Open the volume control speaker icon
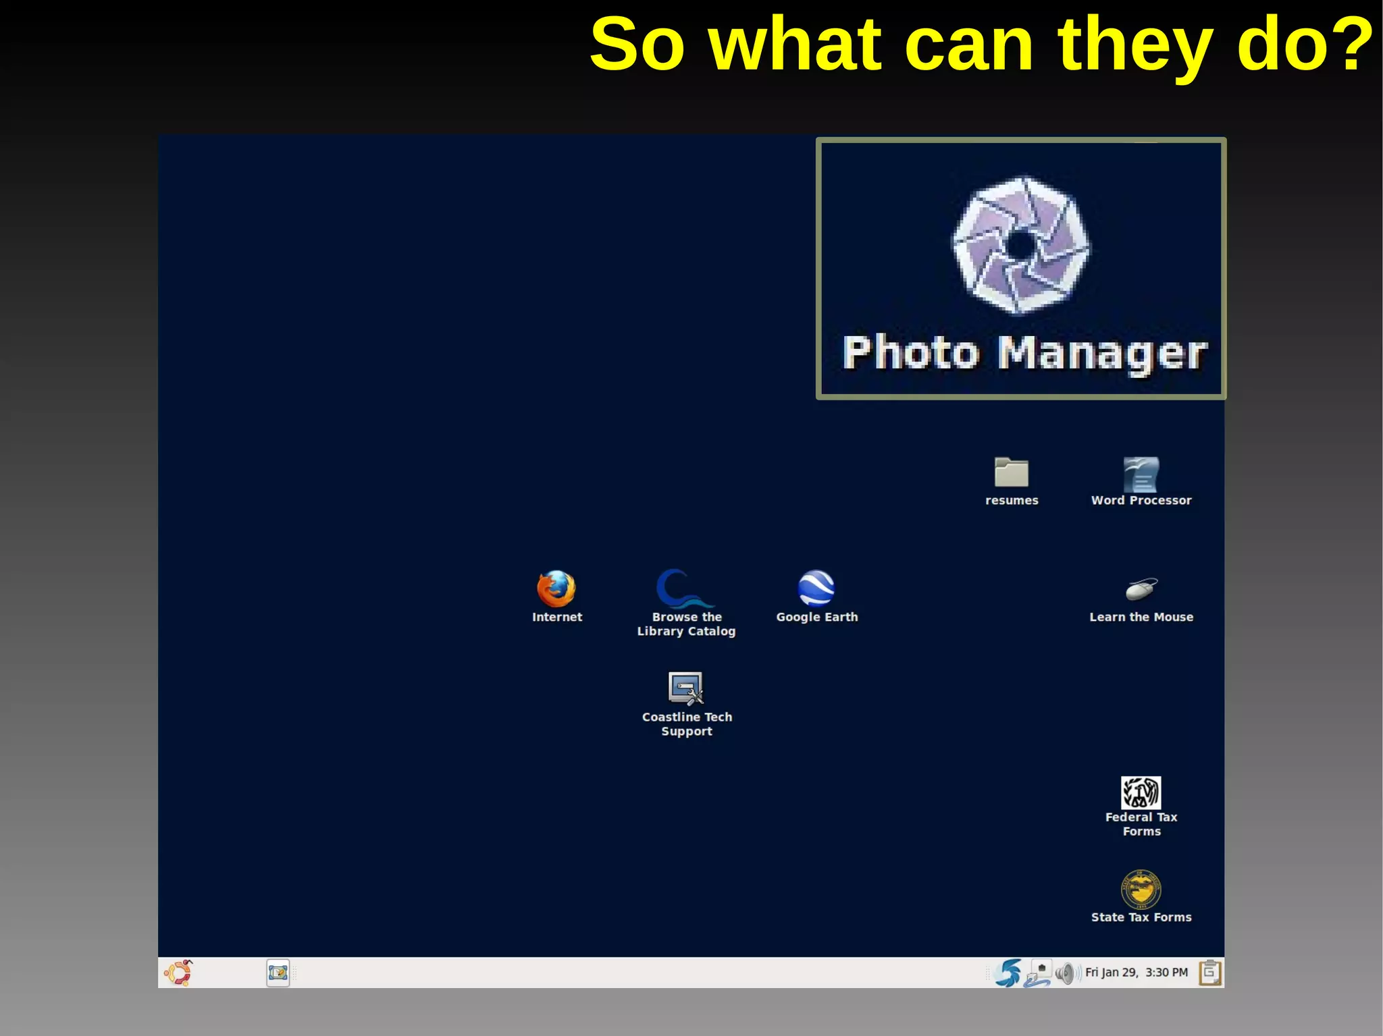Image resolution: width=1383 pixels, height=1036 pixels. click(x=1065, y=973)
